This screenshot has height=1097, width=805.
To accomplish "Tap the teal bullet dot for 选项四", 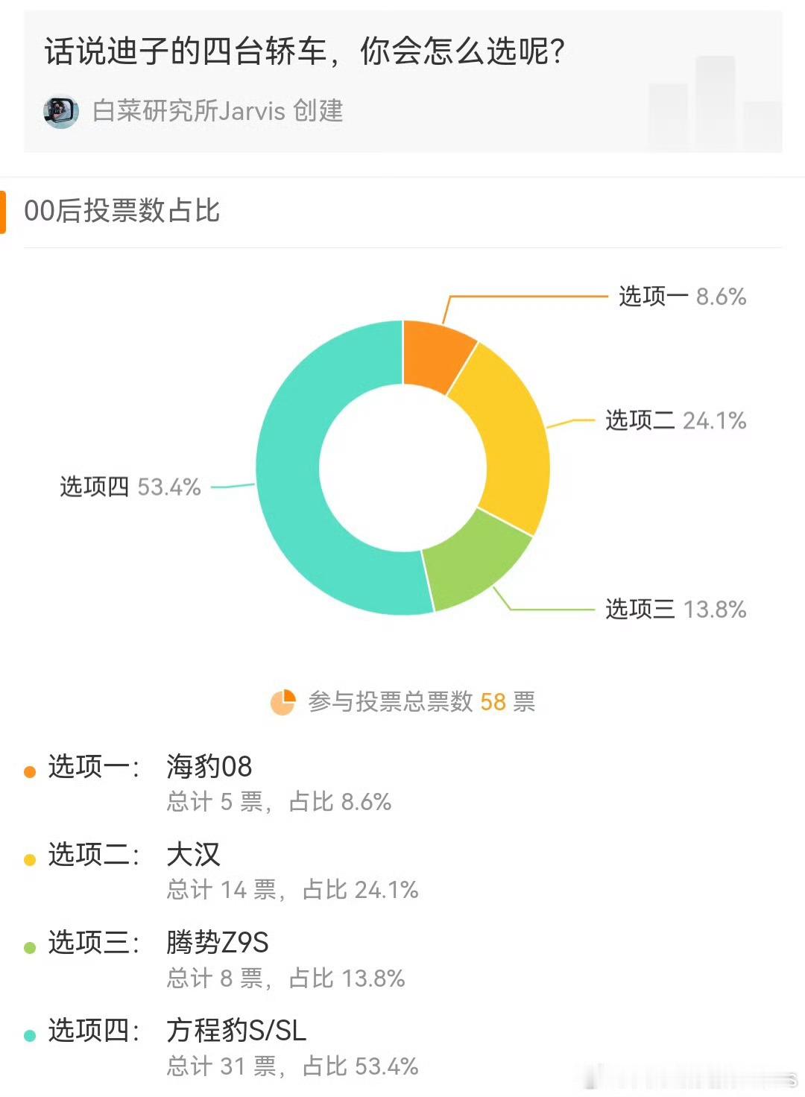I will [x=30, y=1036].
